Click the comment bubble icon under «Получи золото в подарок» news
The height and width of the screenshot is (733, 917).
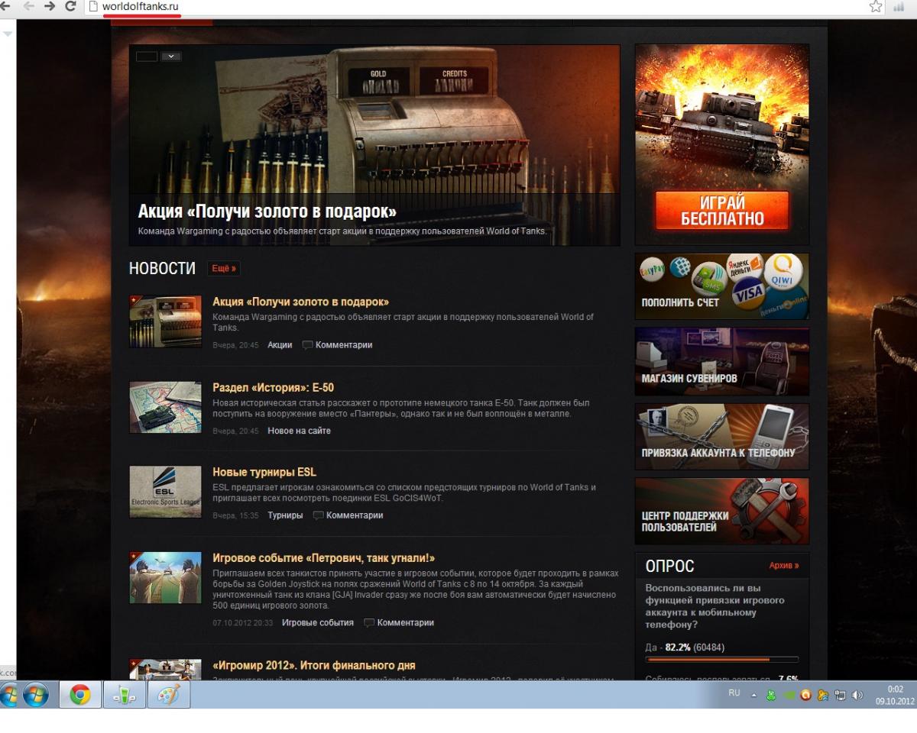tap(307, 345)
